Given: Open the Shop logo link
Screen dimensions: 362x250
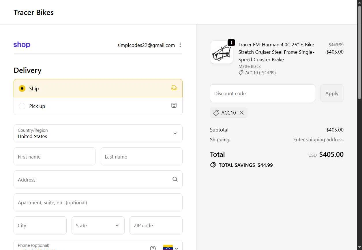Looking at the screenshot, I should point(22,45).
